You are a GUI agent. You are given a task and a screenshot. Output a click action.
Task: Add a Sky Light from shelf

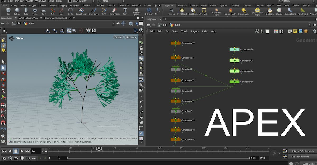click(270, 11)
